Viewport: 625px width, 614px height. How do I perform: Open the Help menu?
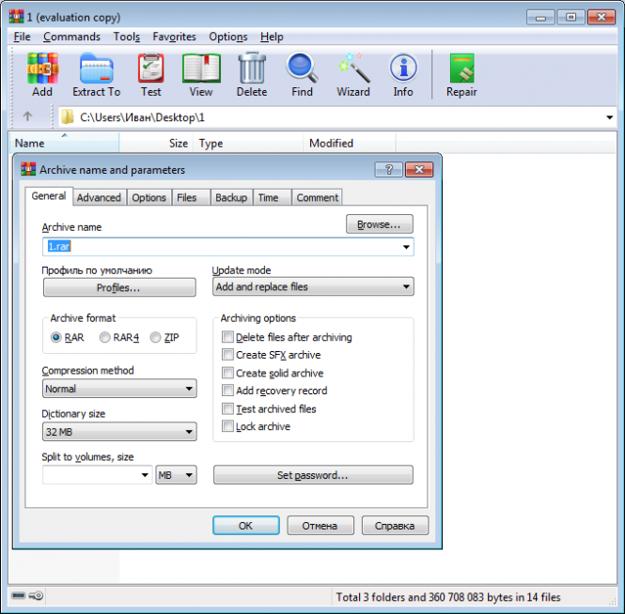pyautogui.click(x=272, y=37)
